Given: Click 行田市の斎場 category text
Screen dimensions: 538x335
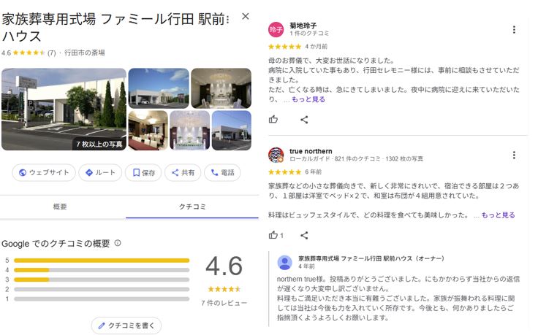Looking at the screenshot, I should click(84, 53).
